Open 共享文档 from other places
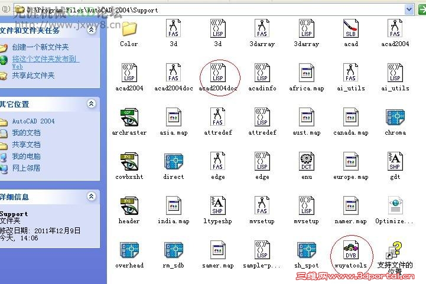Viewport: 426px width, 284px height. [26, 145]
